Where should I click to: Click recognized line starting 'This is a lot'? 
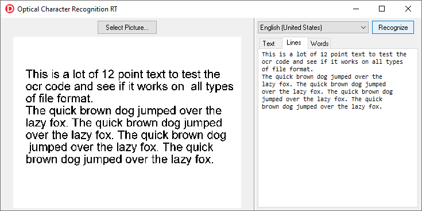point(334,54)
